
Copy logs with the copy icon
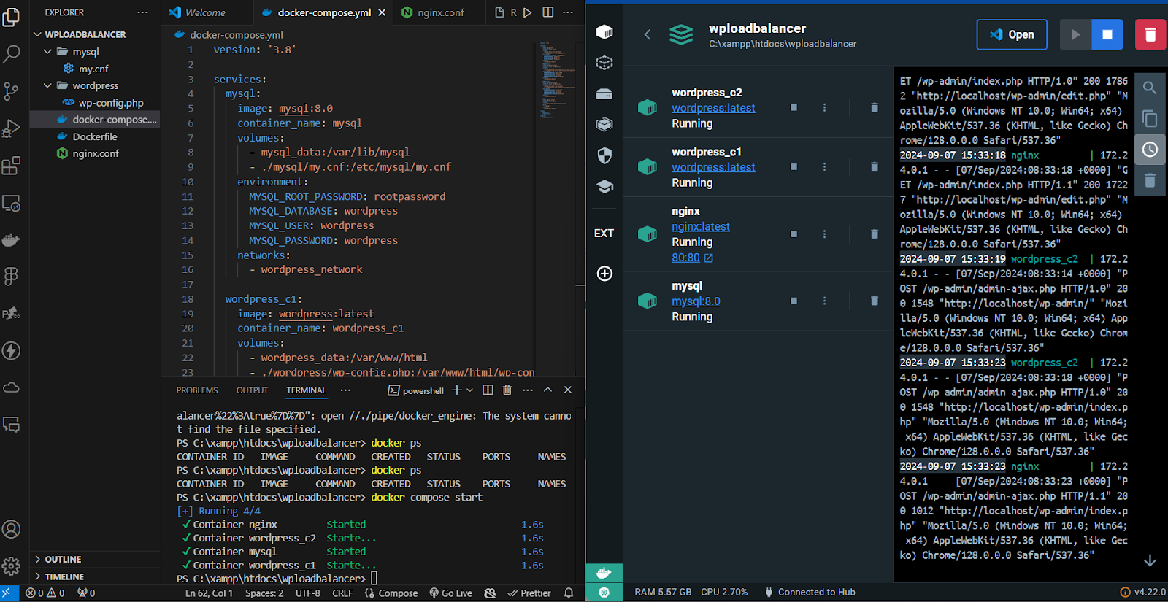point(1150,119)
